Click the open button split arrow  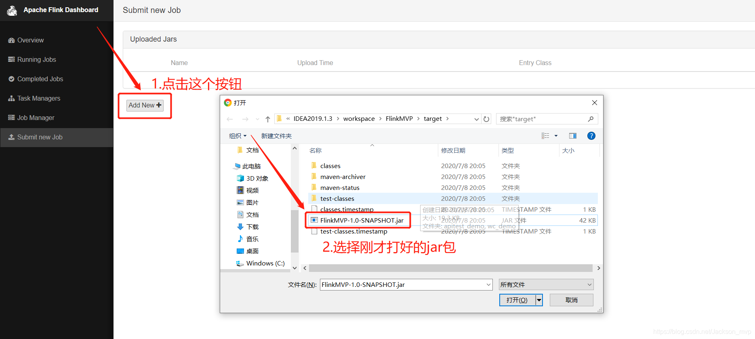[539, 300]
